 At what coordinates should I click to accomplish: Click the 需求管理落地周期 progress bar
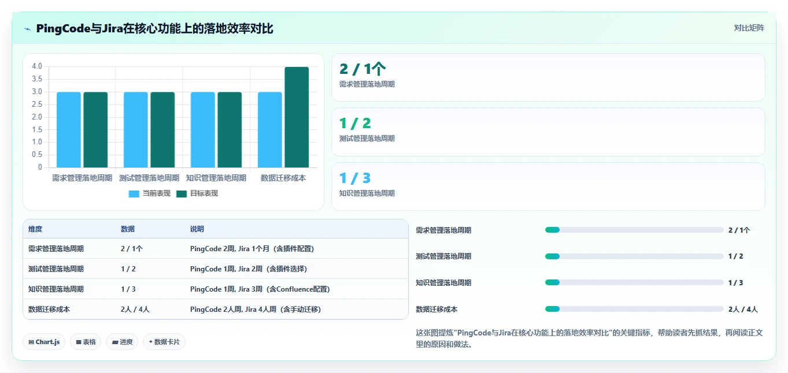634,230
